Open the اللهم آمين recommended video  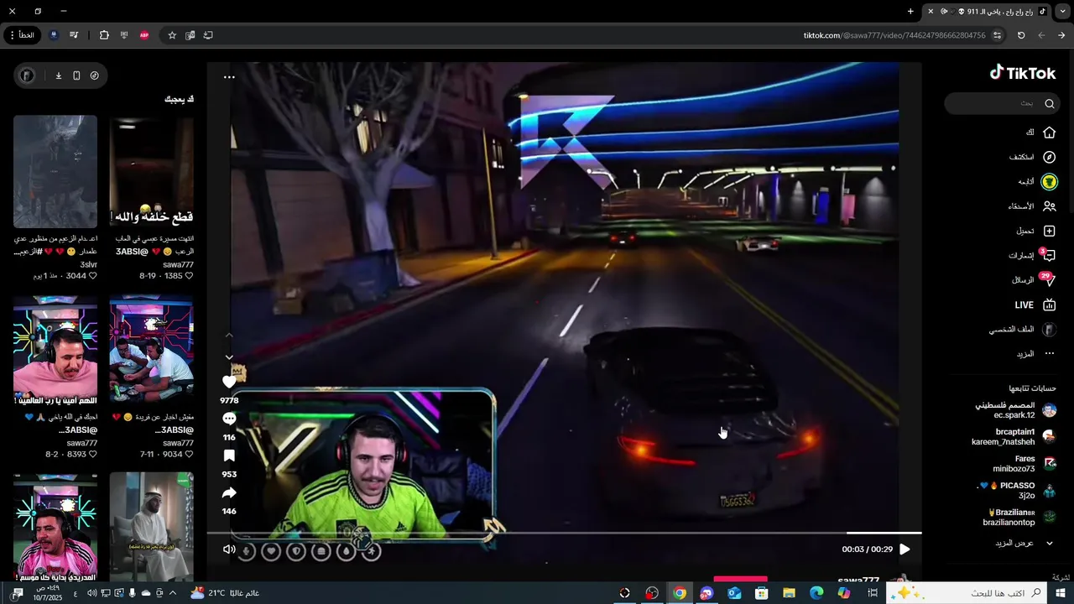[55, 351]
